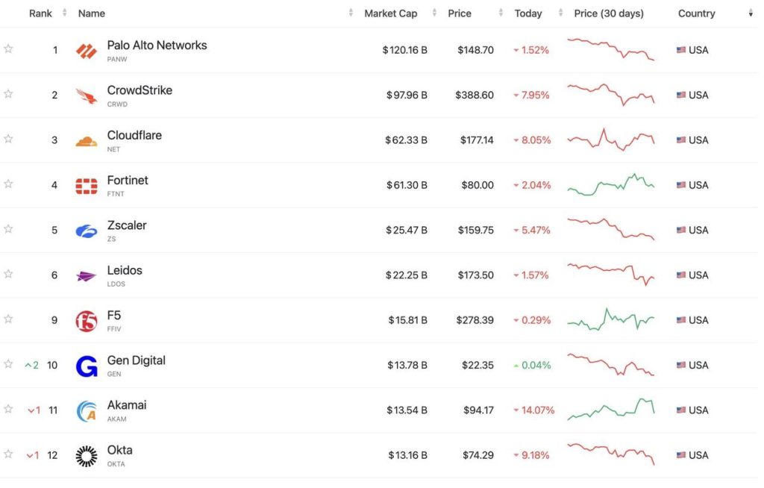The image size is (764, 488).
Task: Click the Zscaler blue logo icon
Action: [x=87, y=231]
